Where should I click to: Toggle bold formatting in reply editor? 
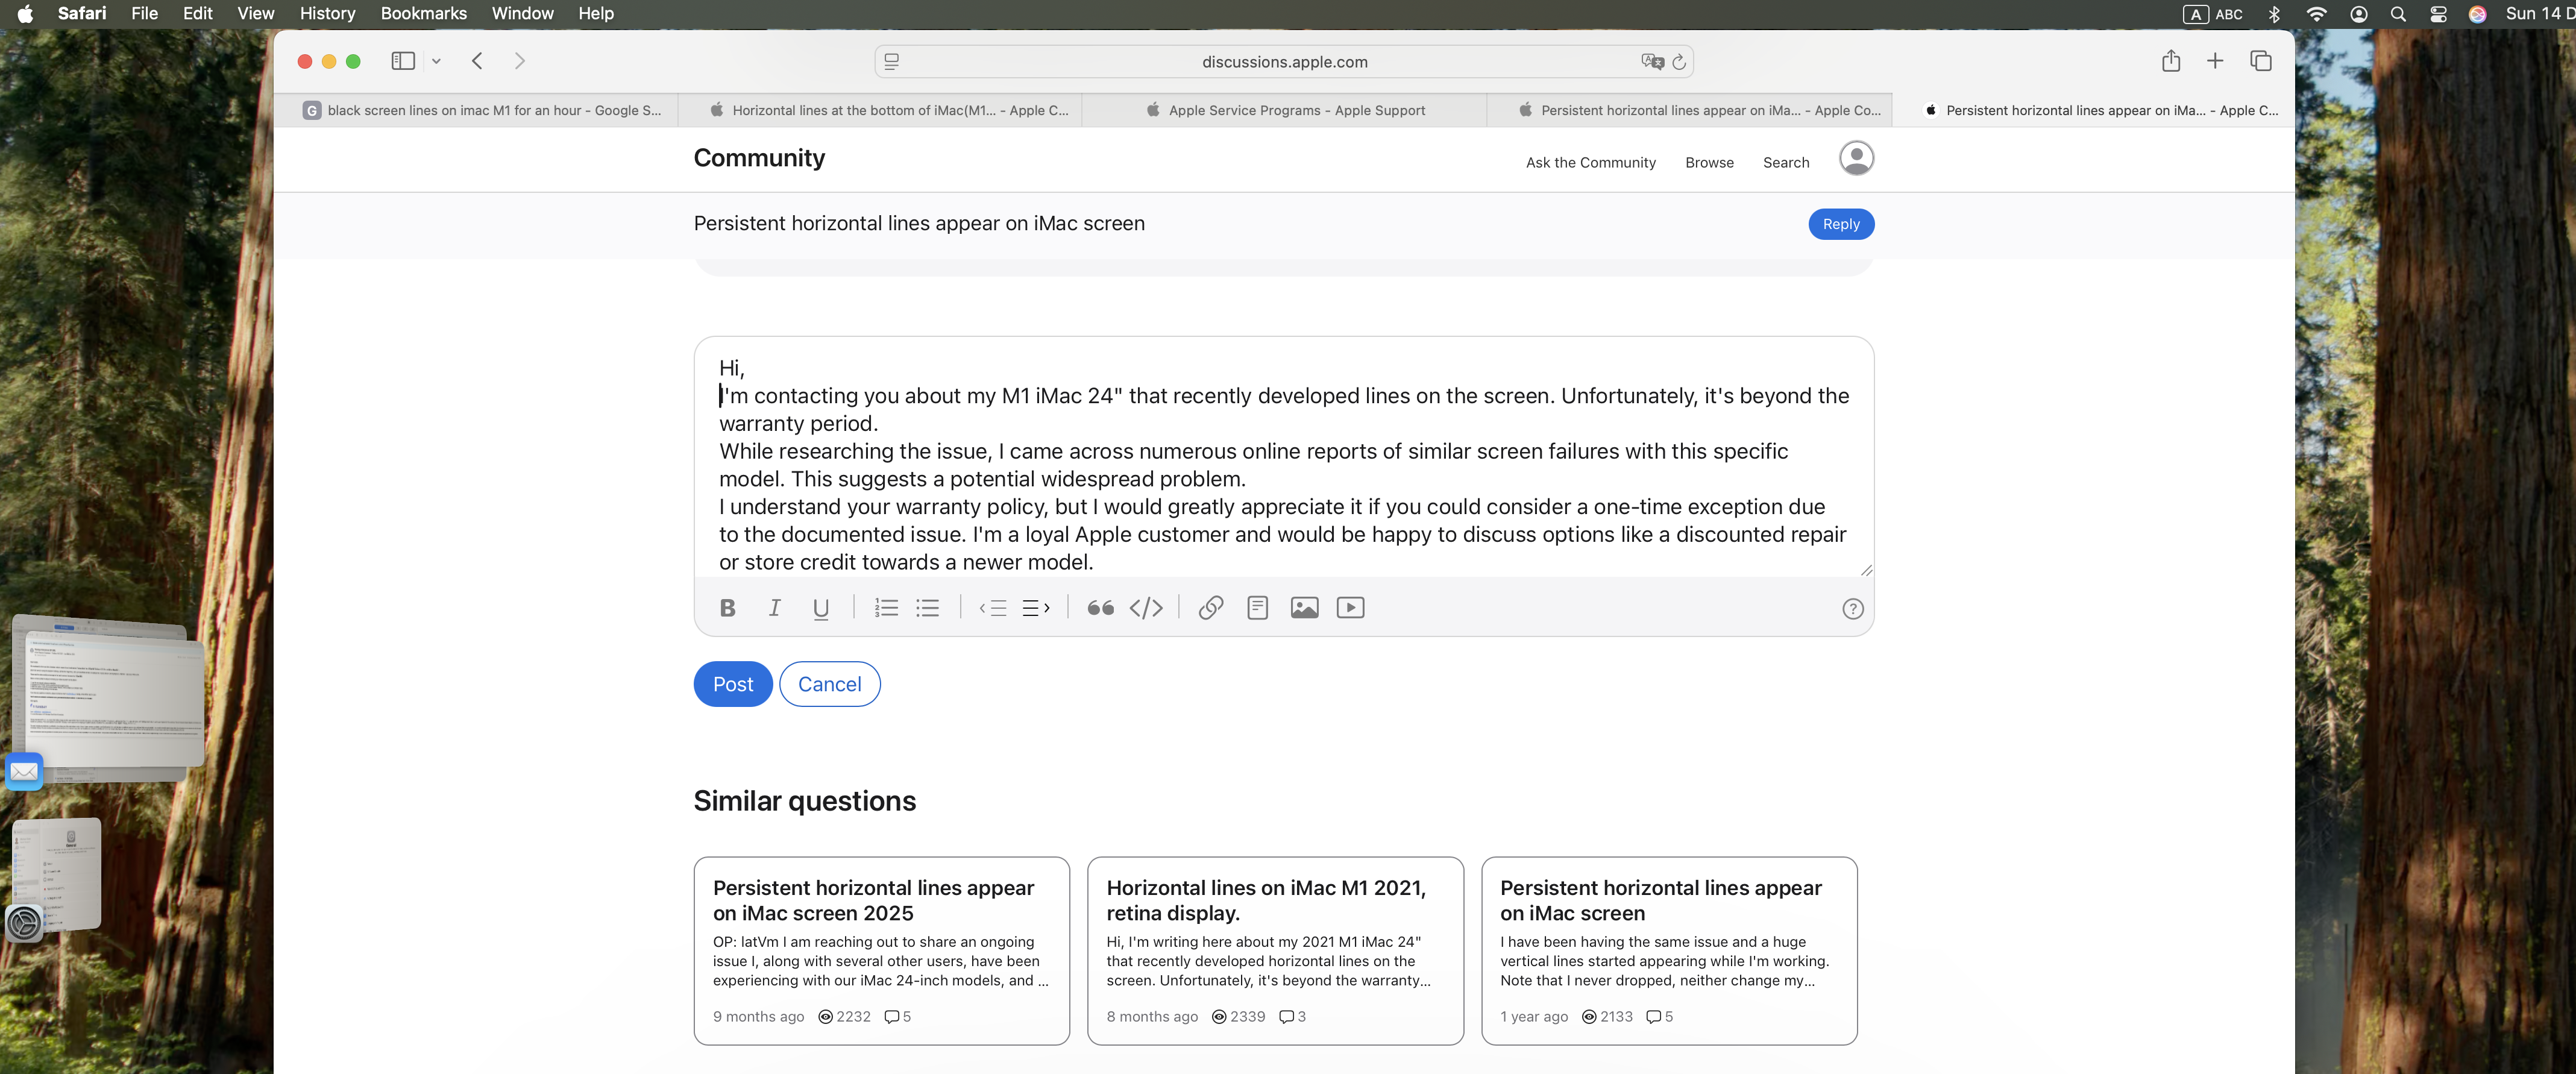coord(727,608)
